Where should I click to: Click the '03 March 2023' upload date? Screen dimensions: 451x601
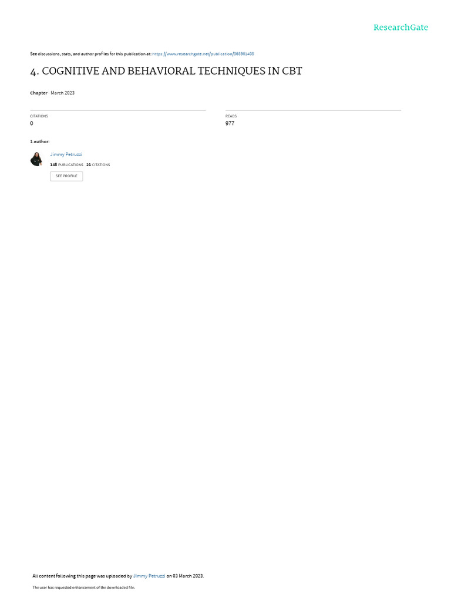188,576
